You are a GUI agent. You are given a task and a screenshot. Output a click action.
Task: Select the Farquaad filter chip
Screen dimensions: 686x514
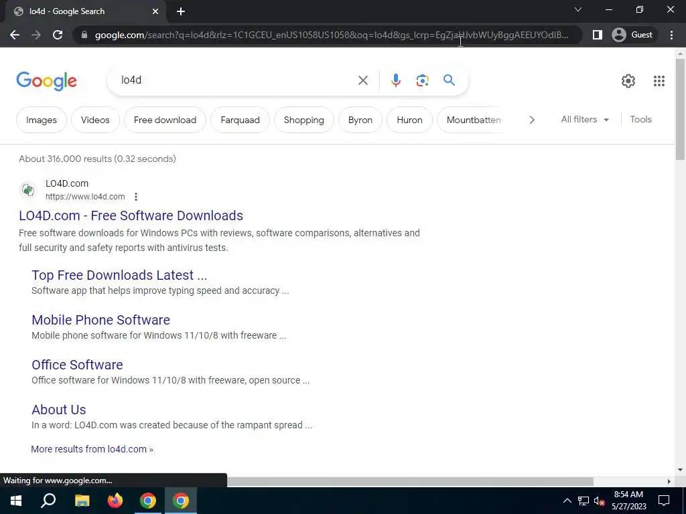pos(241,120)
